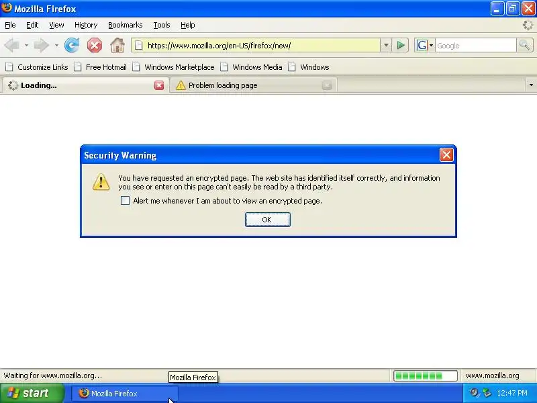
Task: Open the list all tabs dropdown
Action: (x=531, y=85)
